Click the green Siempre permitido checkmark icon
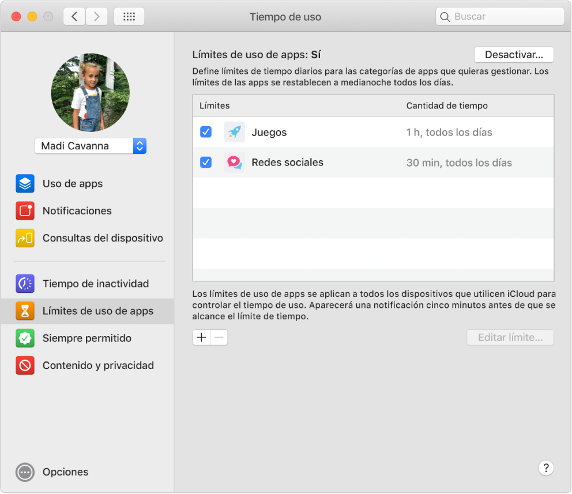Image resolution: width=572 pixels, height=494 pixels. point(25,338)
